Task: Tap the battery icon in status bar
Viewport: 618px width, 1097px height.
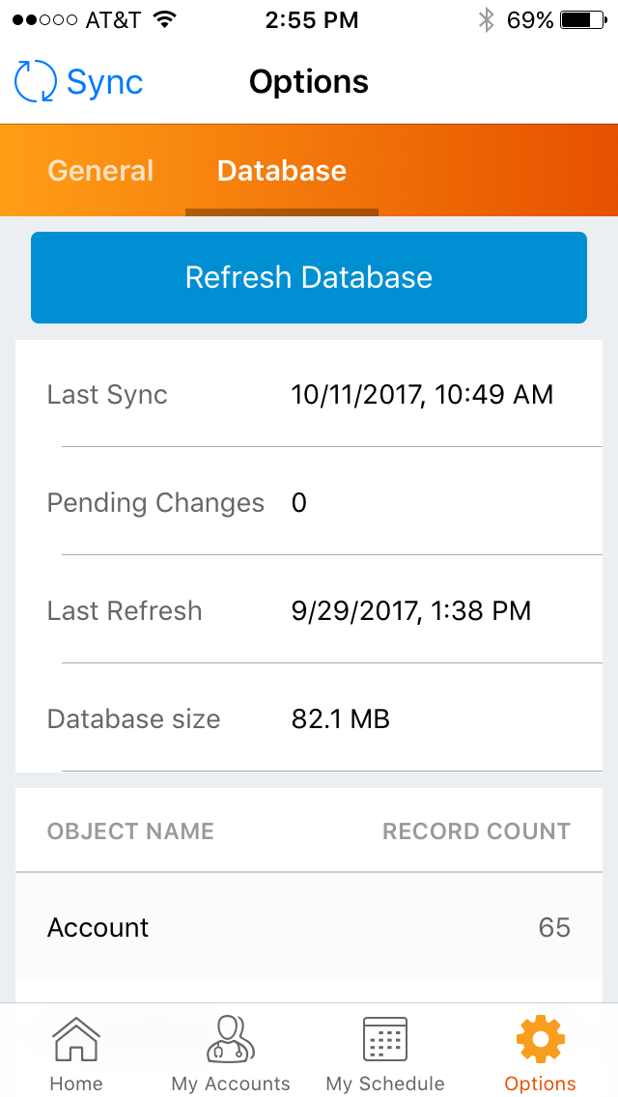Action: (582, 20)
